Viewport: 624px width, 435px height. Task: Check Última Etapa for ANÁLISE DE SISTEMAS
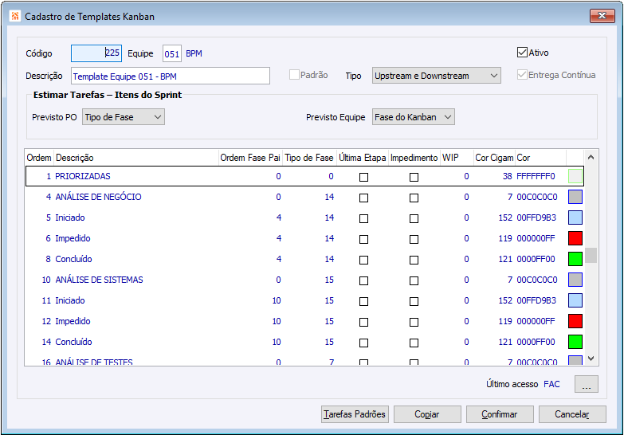(x=363, y=280)
